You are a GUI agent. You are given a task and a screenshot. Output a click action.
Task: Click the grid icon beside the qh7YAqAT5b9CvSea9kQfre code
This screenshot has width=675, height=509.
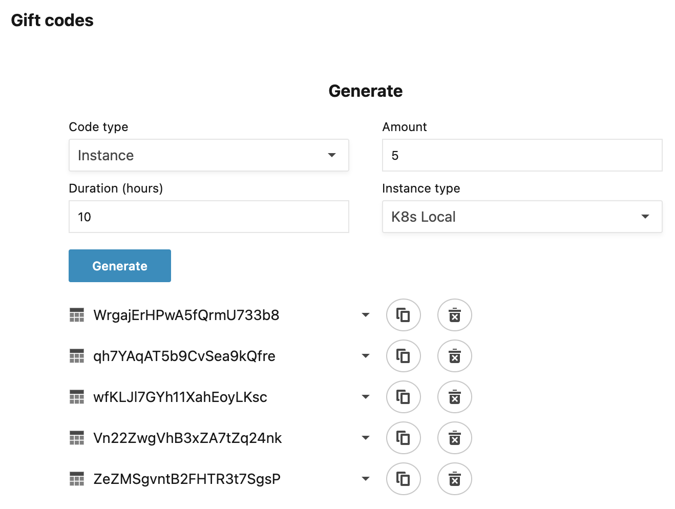point(77,356)
